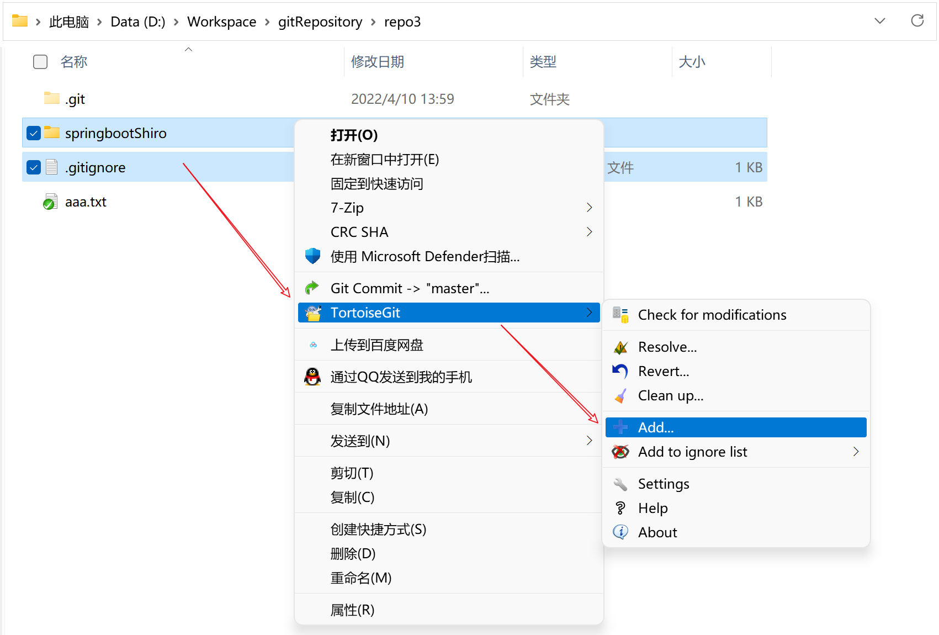Expand the Add to ignore list submenu
Image resolution: width=939 pixels, height=635 pixels.
click(x=856, y=452)
